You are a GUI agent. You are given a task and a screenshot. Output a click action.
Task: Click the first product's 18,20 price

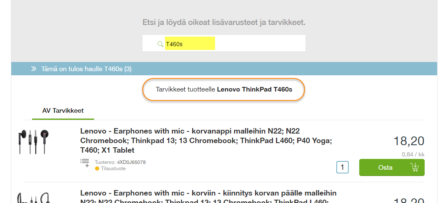pos(409,141)
